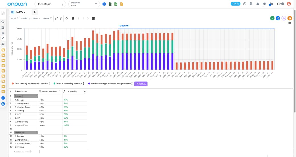This screenshot has width=296, height=157.
Task: Add a new view tab
Action: coord(34,12)
